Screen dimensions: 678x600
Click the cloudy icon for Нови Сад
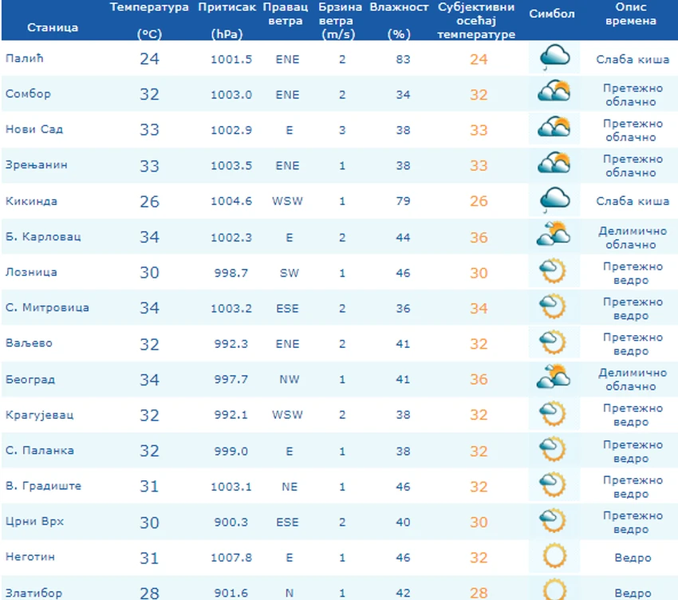[554, 127]
